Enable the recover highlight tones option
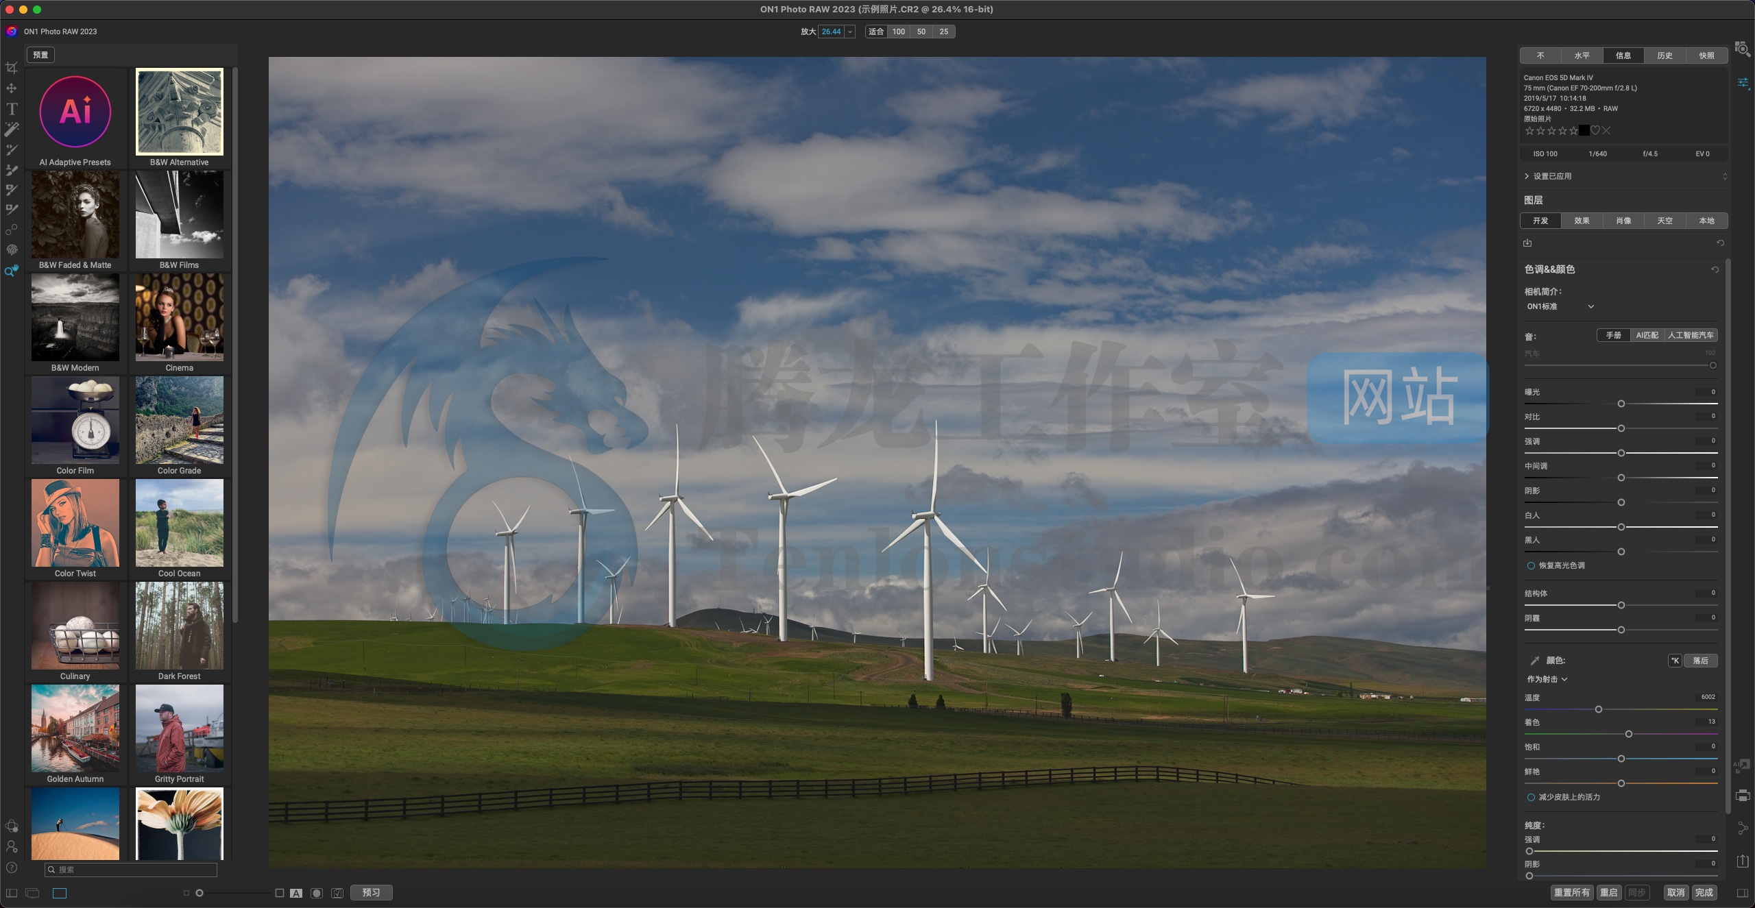This screenshot has width=1755, height=908. 1531,565
